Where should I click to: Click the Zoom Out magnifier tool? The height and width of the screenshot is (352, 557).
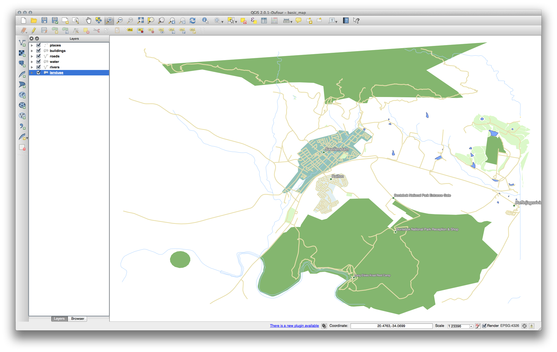(x=120, y=20)
